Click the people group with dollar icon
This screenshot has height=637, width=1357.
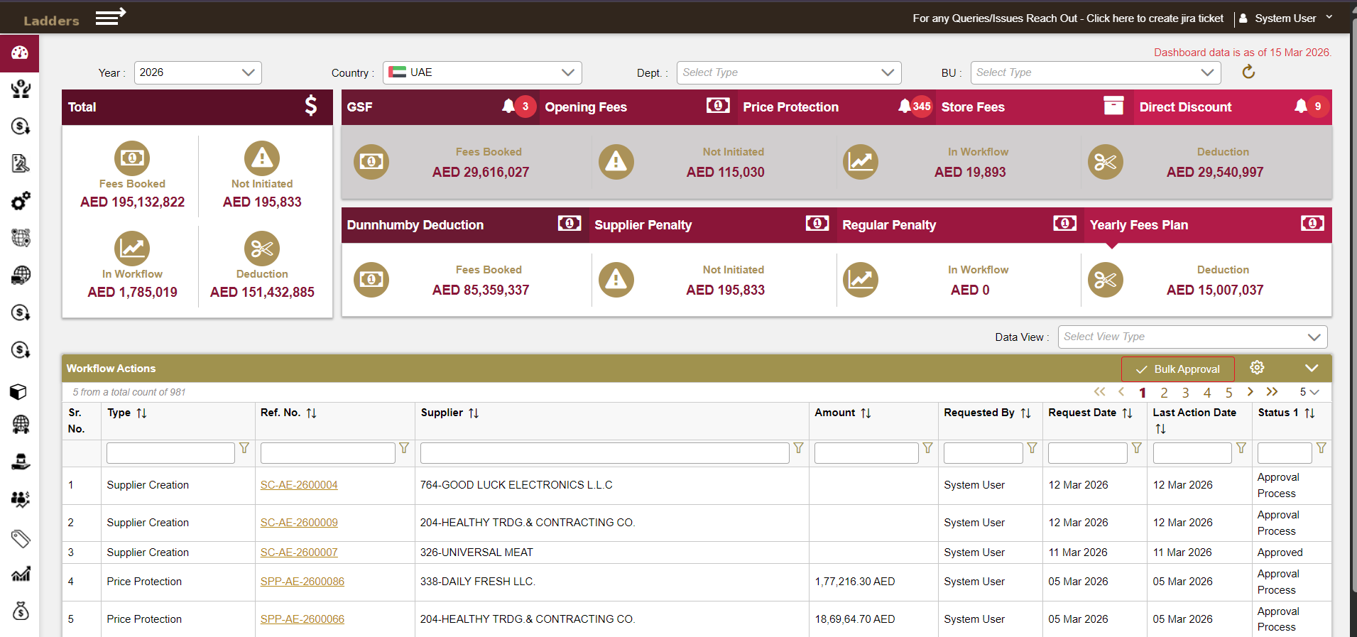(21, 499)
